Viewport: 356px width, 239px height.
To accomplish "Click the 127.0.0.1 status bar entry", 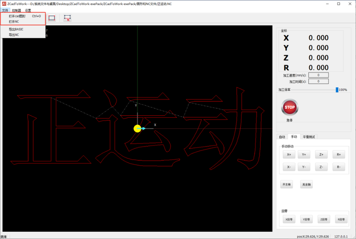I will point(341,237).
